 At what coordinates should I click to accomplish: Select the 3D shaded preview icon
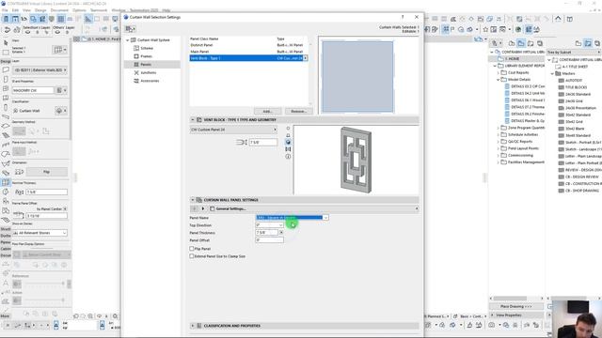(x=288, y=142)
